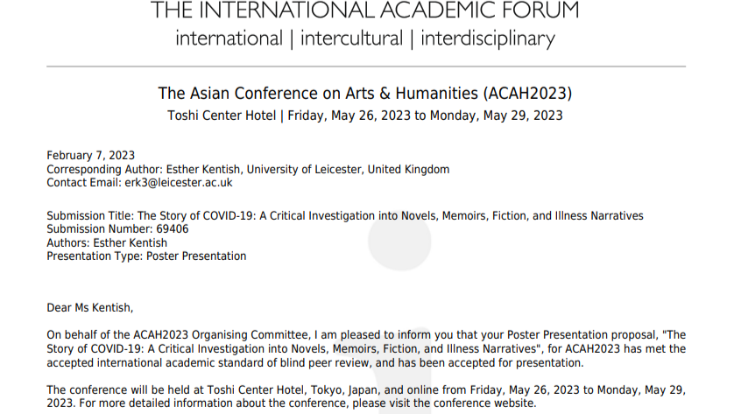Click the conference title 'The Asian Conference on Arts & Humanities (ACAH2023)'
Image resolution: width=734 pixels, height=414 pixels.
pyautogui.click(x=365, y=94)
